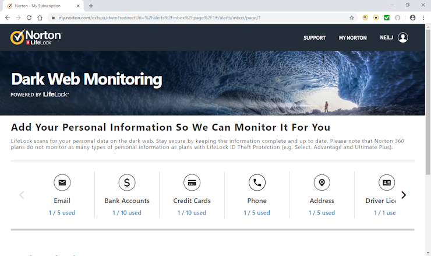Open the NEILJ account menu

(x=387, y=38)
